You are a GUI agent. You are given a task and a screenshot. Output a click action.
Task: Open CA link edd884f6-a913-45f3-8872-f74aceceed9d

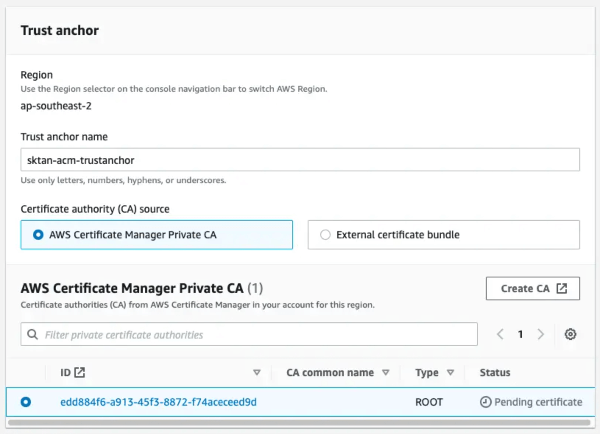158,402
